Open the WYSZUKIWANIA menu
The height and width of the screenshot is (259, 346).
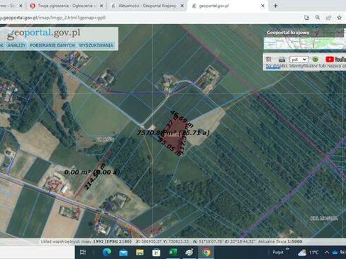(96, 46)
